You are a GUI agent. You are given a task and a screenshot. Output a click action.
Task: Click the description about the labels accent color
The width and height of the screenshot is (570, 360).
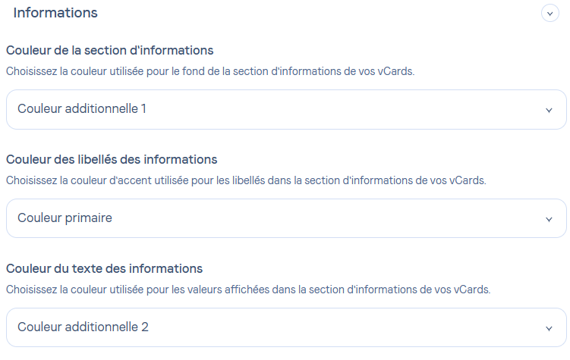coord(245,181)
